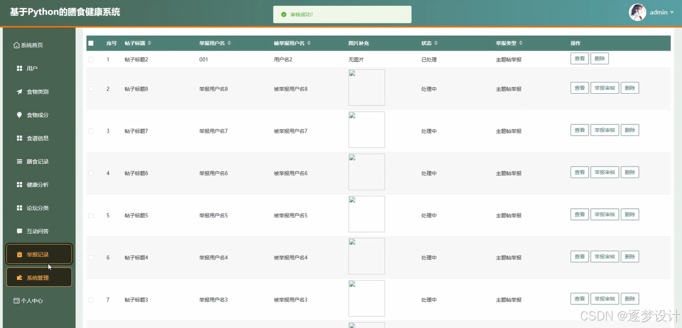Click 查看 for row 帖子标题4

(x=580, y=257)
